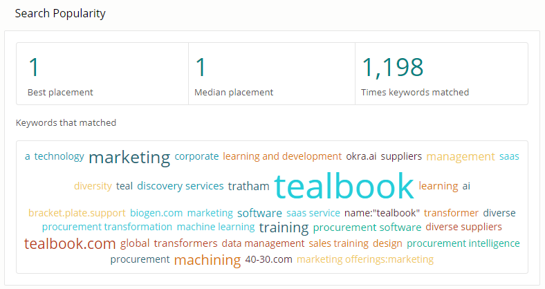Click the 'data management' keyword
545x289 pixels.
point(263,243)
